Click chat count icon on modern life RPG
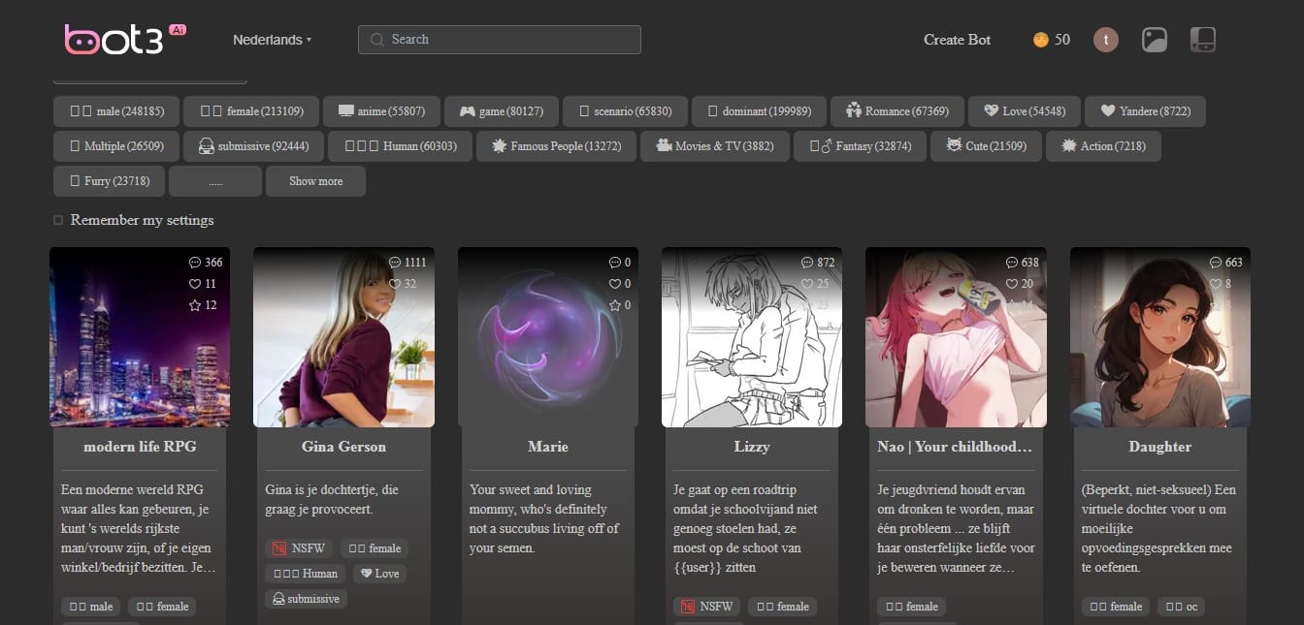Viewport: 1304px width, 625px height. (x=195, y=263)
